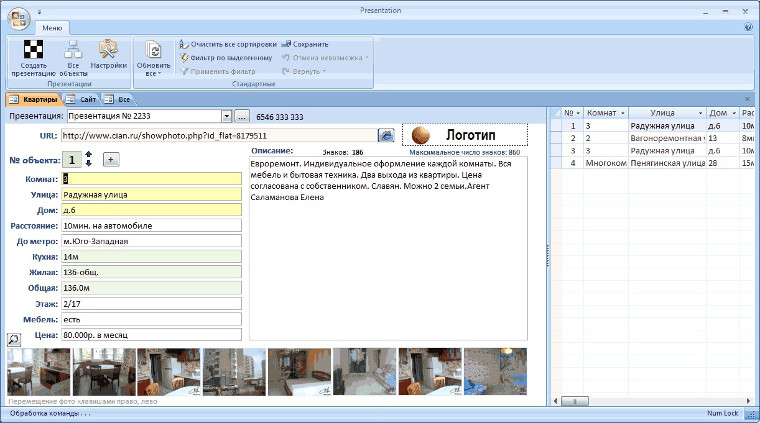Click the Многоком cell in row 4

tap(606, 163)
